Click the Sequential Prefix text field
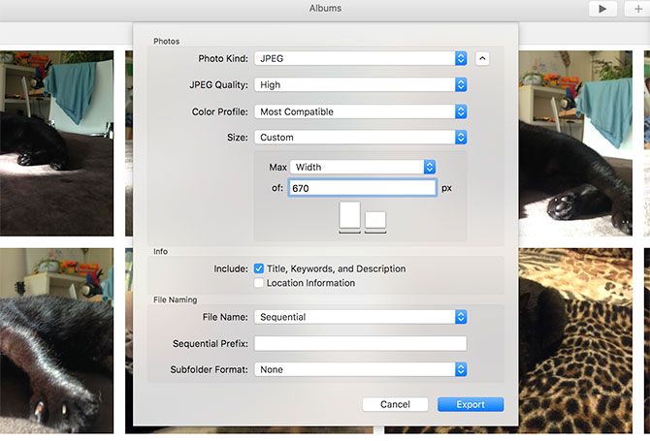 click(x=360, y=343)
